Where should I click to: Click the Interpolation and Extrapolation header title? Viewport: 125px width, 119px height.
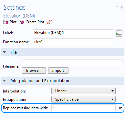pos(40,81)
